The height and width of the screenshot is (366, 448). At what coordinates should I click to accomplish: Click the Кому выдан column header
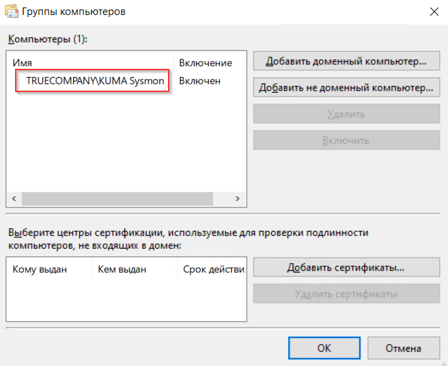(x=48, y=269)
